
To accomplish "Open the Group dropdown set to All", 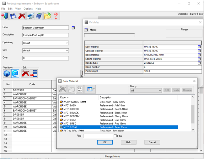I will pyautogui.click(x=146, y=90).
